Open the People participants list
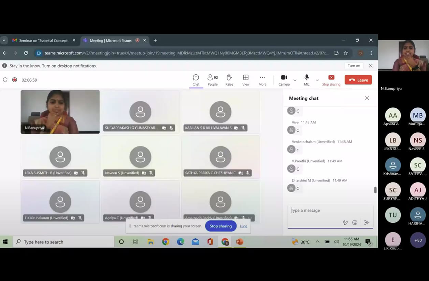The image size is (429, 281). pos(212,80)
